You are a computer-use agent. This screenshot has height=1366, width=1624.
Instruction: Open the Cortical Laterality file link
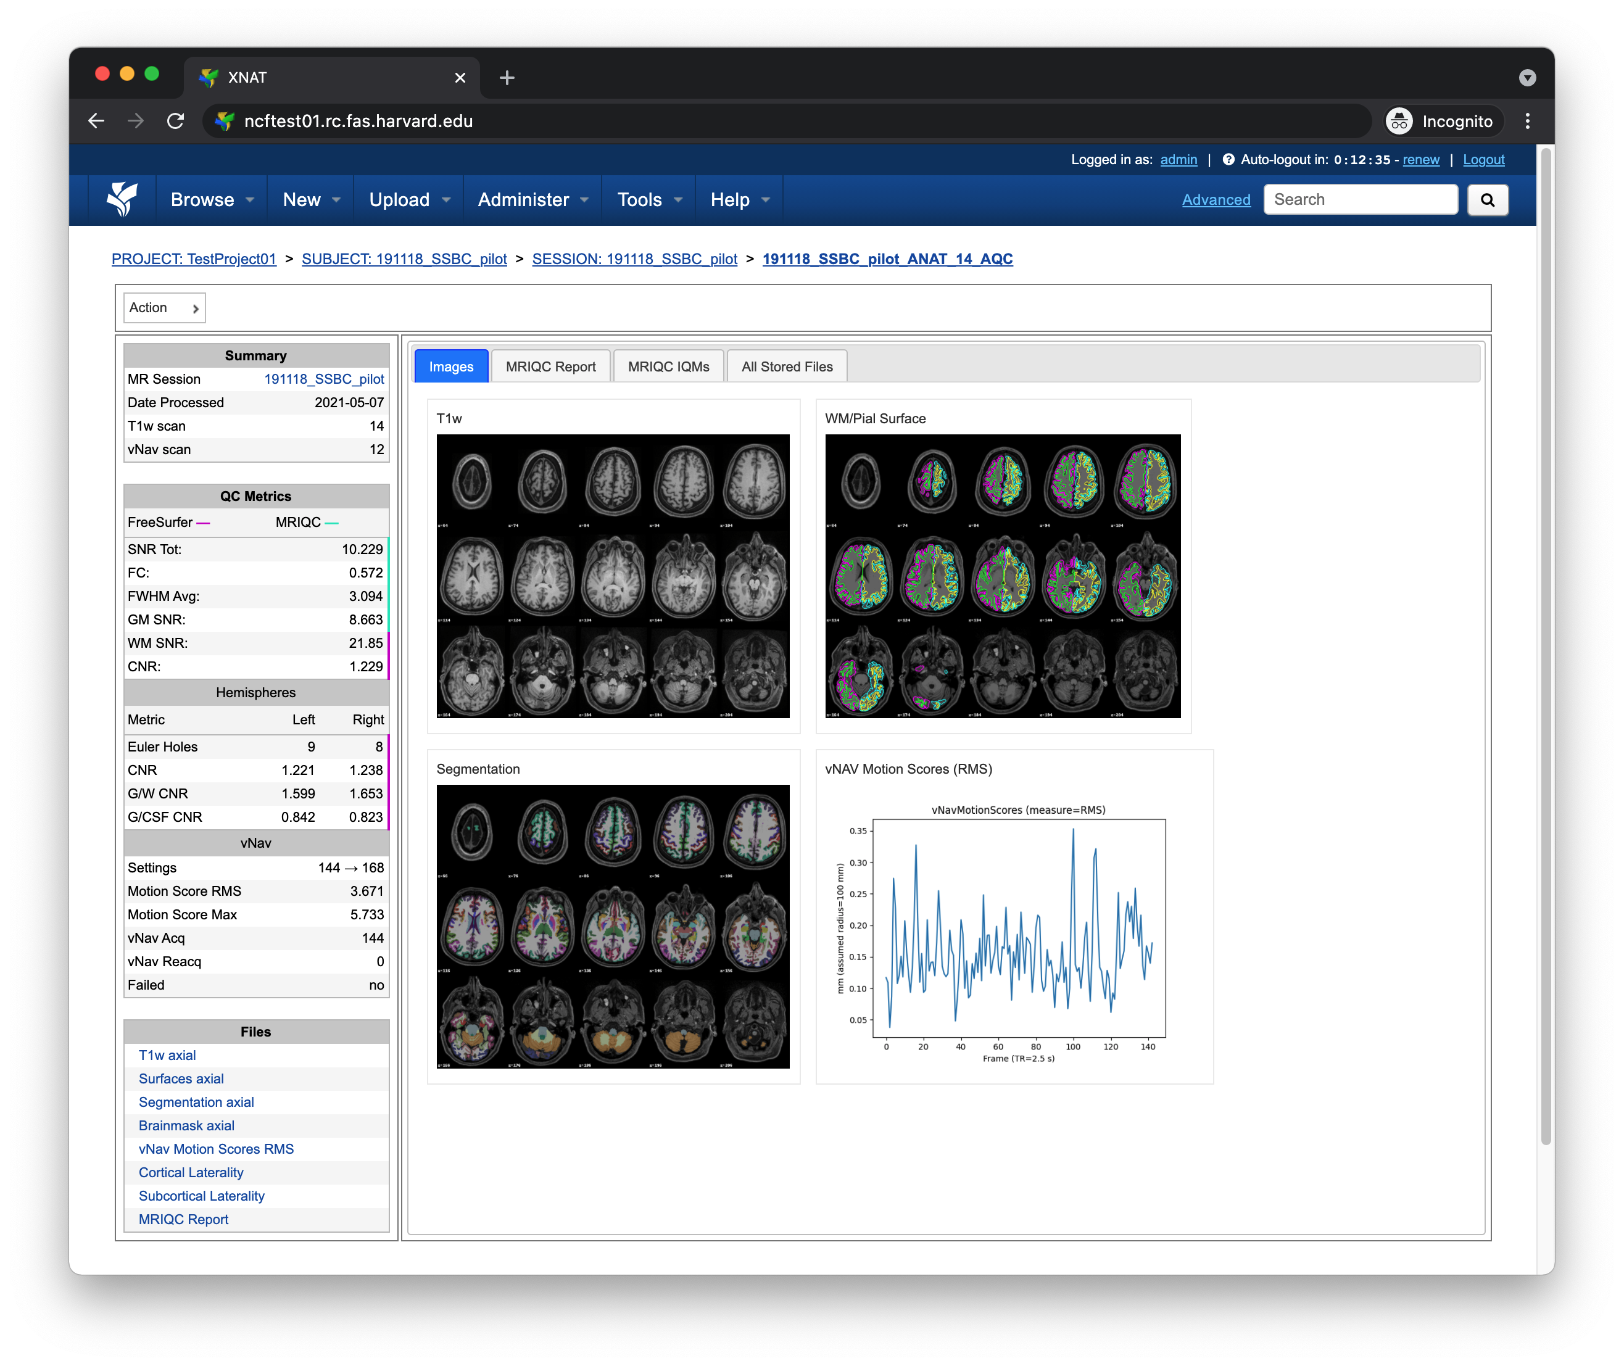click(x=191, y=1172)
